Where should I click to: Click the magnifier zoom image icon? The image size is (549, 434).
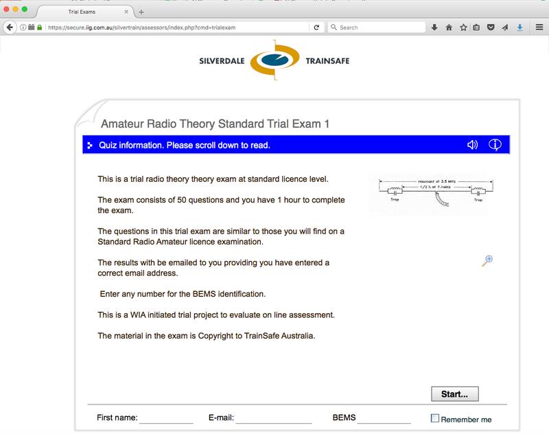click(x=488, y=260)
